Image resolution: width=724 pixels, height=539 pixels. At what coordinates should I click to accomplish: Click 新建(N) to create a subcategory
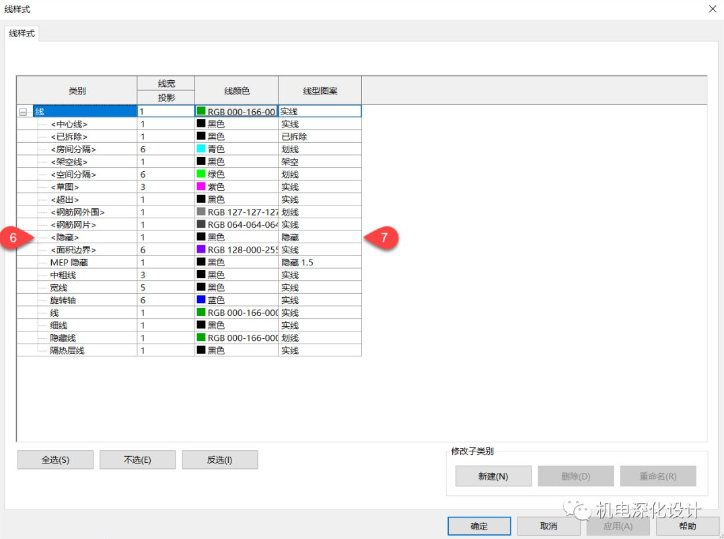click(493, 476)
